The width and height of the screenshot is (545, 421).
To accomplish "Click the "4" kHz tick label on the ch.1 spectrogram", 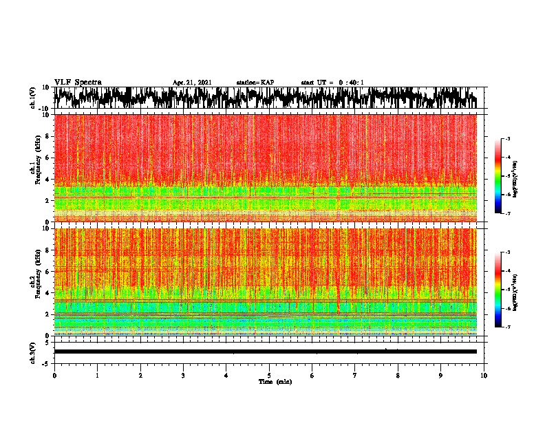I will tap(47, 180).
